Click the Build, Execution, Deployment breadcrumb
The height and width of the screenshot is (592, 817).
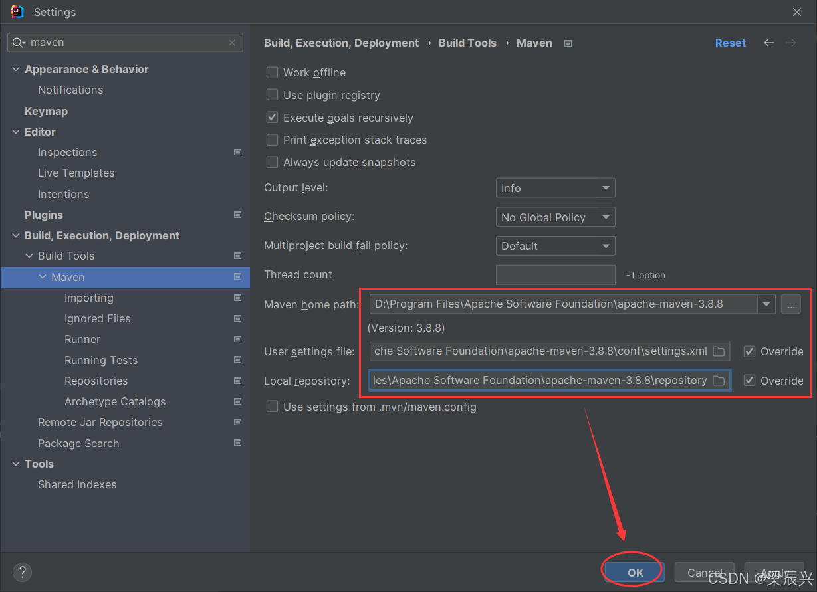pyautogui.click(x=341, y=43)
